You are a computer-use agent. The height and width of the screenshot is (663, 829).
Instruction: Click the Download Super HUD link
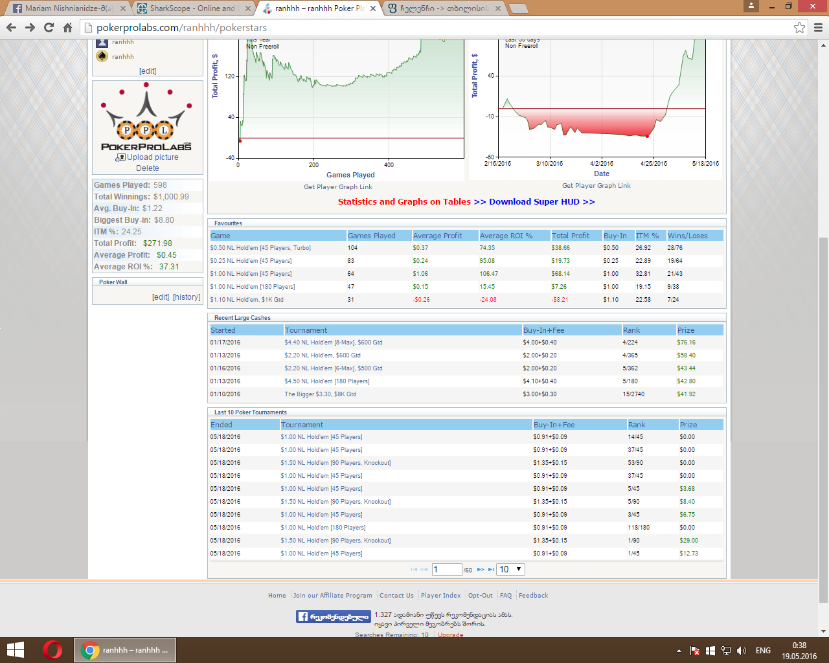tap(541, 202)
